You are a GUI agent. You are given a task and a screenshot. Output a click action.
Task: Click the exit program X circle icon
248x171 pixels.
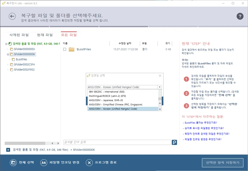(x=89, y=162)
